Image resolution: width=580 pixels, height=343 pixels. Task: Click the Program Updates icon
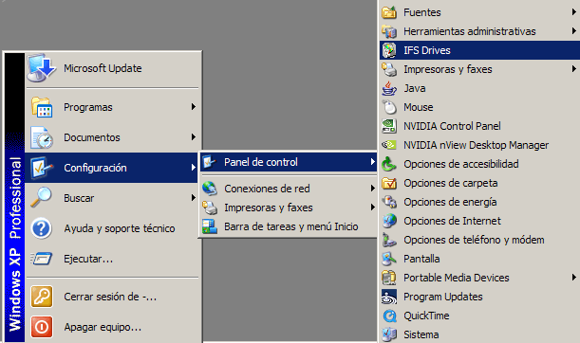click(x=389, y=297)
